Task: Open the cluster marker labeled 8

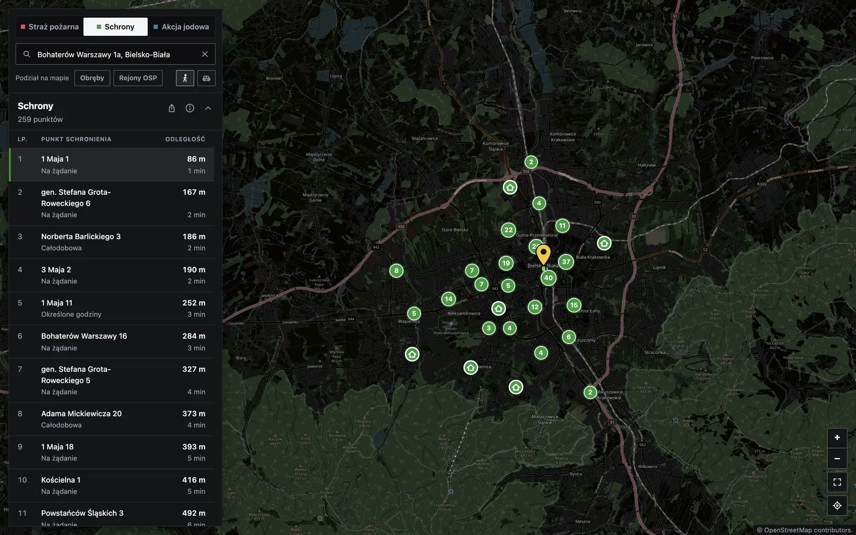Action: 396,271
